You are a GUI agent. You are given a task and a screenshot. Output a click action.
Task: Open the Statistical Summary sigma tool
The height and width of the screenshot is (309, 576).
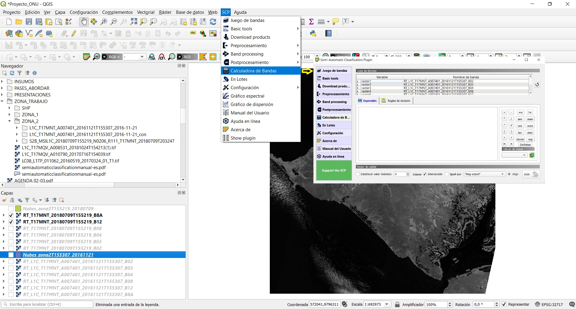click(311, 22)
